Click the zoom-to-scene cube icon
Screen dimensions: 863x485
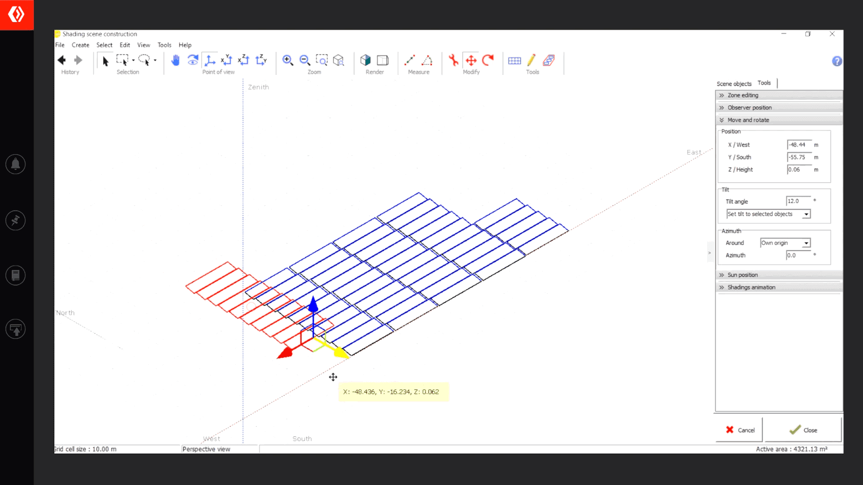click(339, 60)
